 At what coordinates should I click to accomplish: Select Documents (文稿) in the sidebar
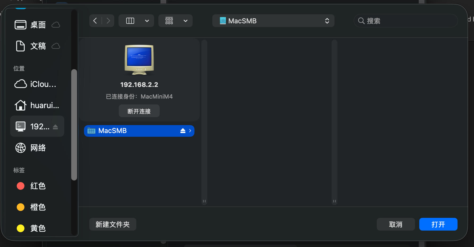pyautogui.click(x=37, y=46)
